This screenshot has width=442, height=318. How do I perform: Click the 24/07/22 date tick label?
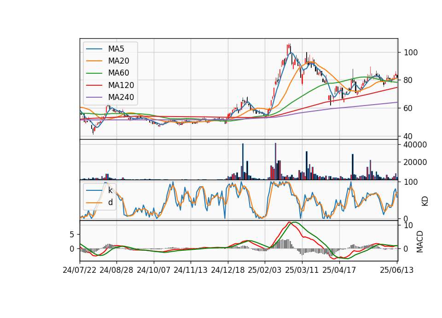80,271
